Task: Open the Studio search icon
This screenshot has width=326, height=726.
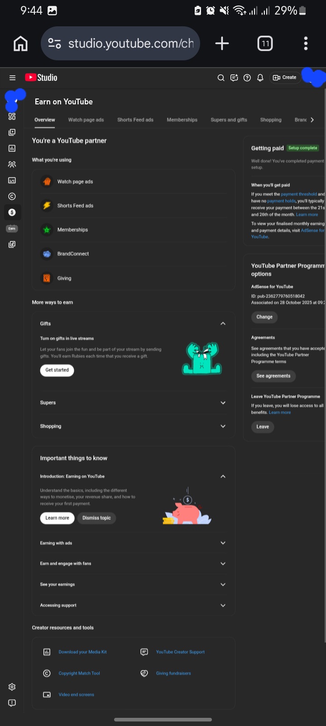Action: tap(221, 78)
